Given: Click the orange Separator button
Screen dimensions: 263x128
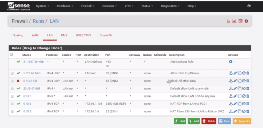Looking at the screenshot, I should pos(242,121).
